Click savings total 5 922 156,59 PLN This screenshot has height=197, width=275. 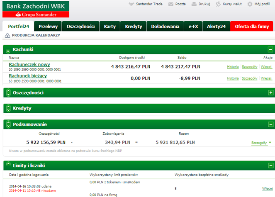(46, 142)
